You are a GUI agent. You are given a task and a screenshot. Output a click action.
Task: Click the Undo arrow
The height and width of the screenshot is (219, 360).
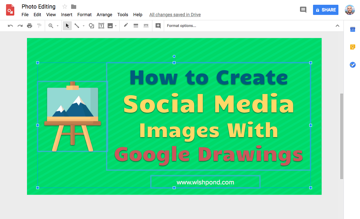10,26
